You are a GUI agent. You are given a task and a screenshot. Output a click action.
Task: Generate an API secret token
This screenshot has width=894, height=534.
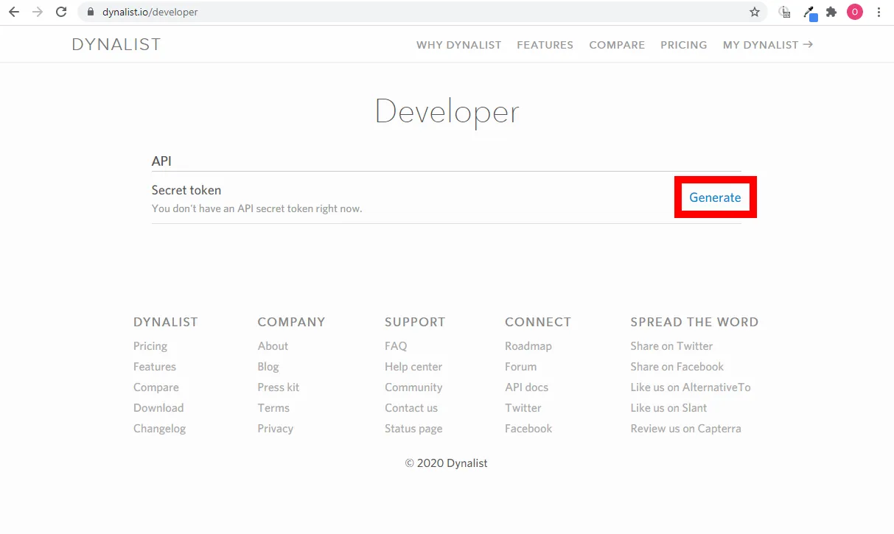click(715, 197)
